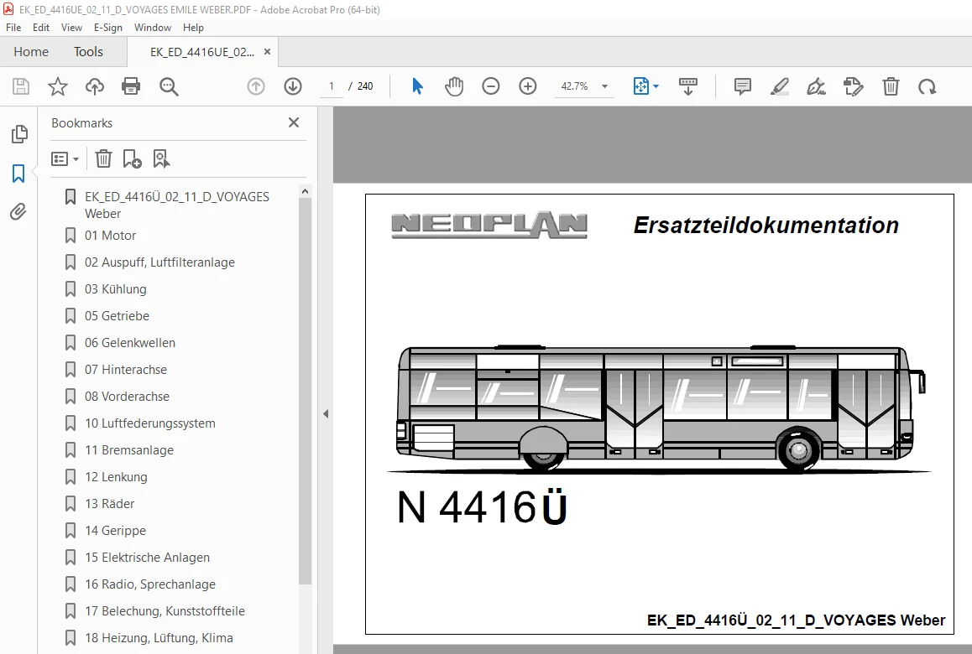Activate the Hand pan tool
Screen dimensions: 972x654
coord(454,86)
